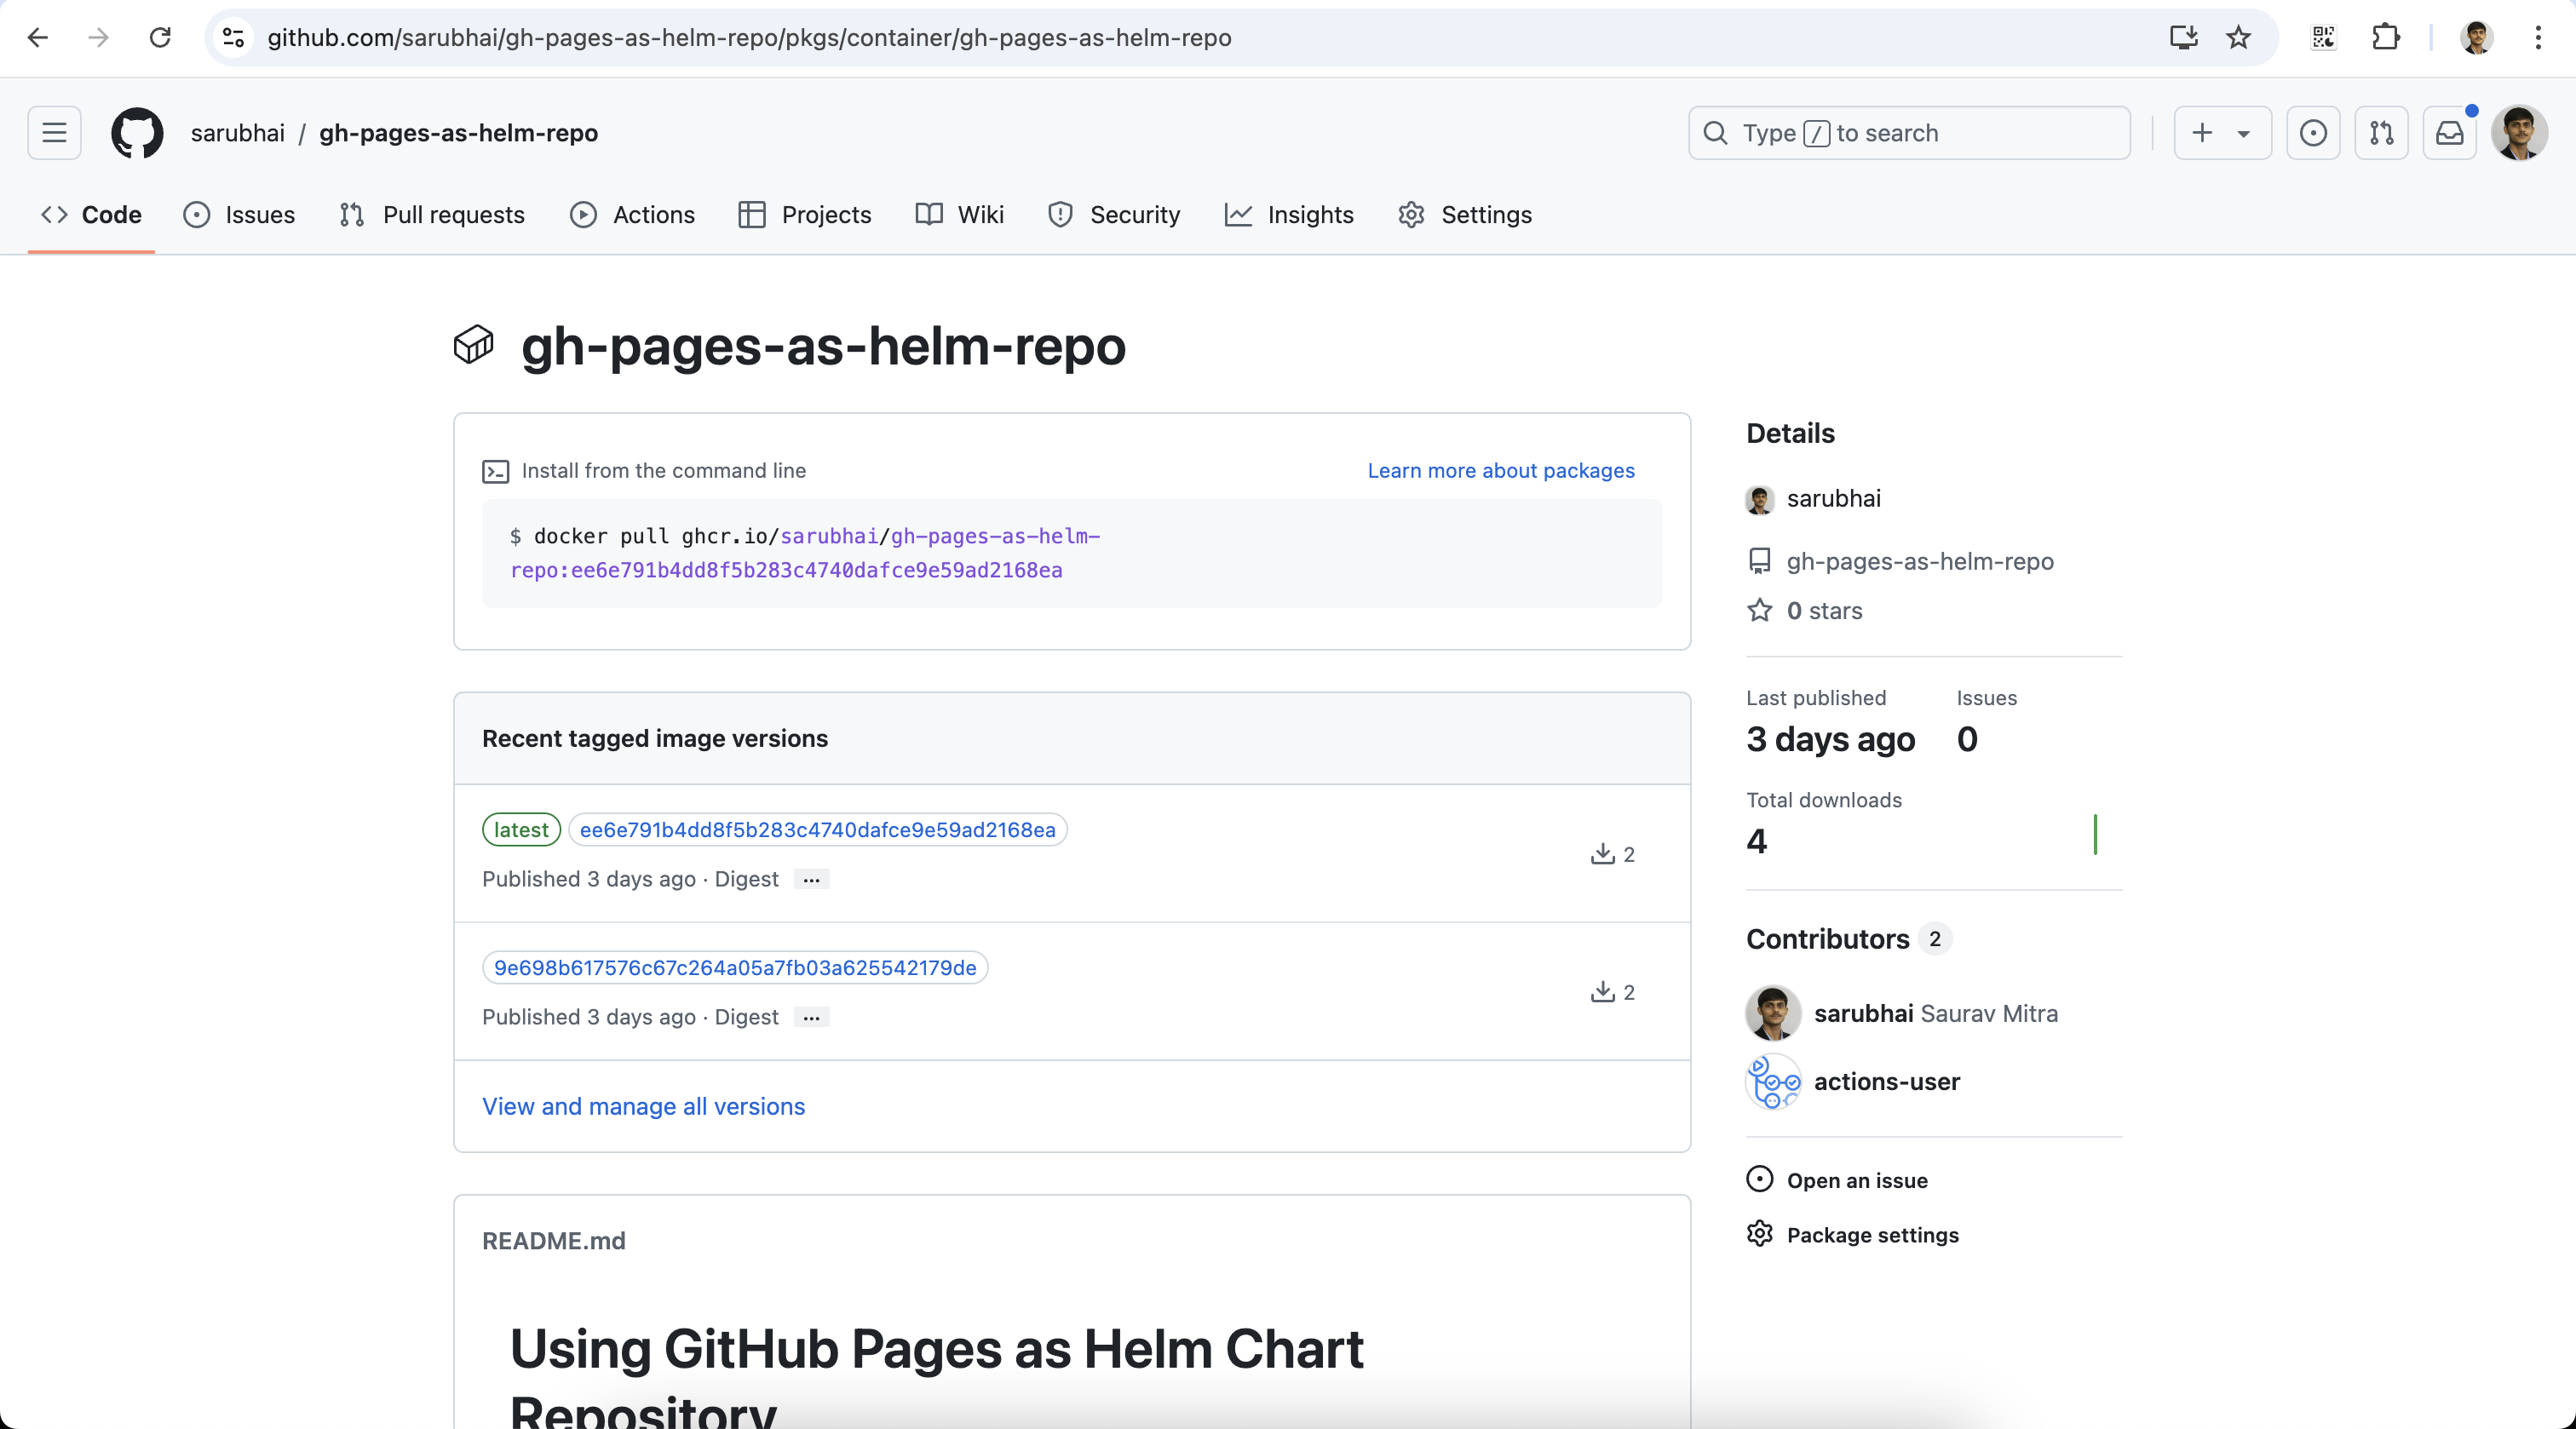
Task: Open the navigation hamburger menu
Action: 54,132
